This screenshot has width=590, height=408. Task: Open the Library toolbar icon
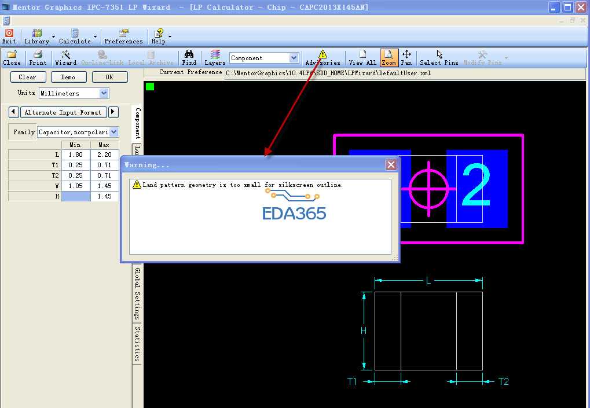(36, 36)
